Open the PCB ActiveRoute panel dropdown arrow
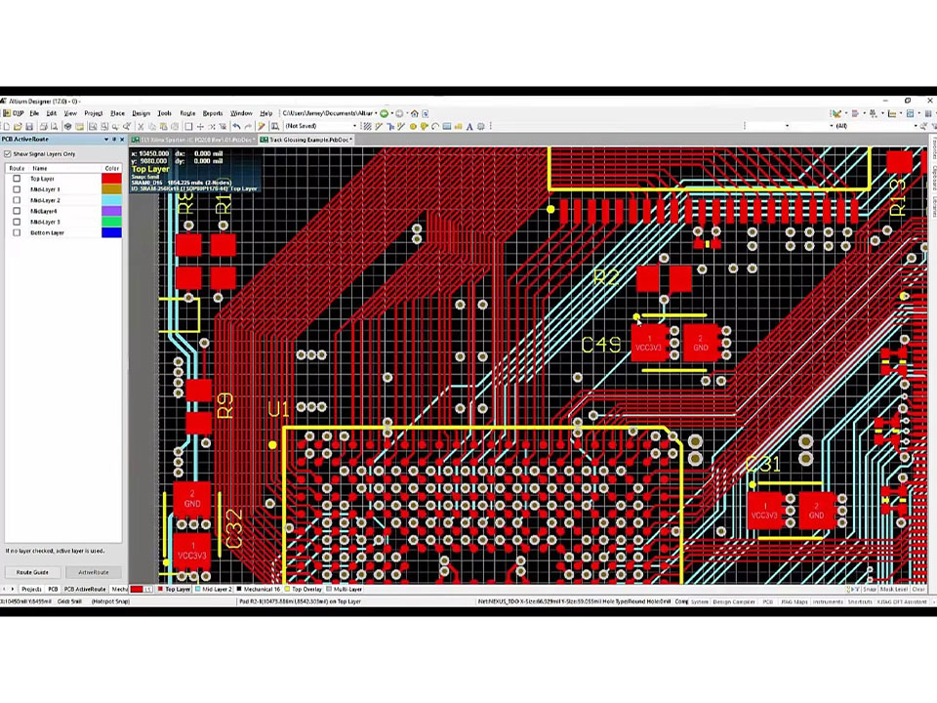 (x=106, y=139)
